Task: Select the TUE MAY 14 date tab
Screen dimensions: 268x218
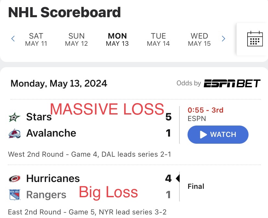Action: [x=158, y=40]
